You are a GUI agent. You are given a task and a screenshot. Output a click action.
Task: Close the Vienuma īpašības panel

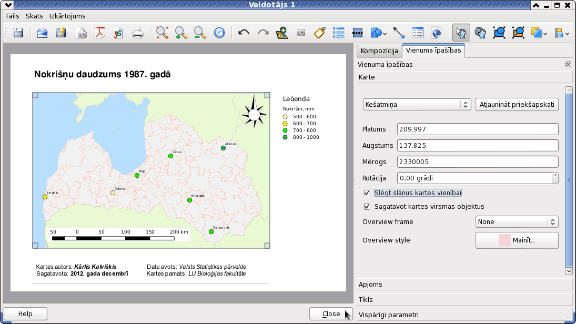[568, 64]
